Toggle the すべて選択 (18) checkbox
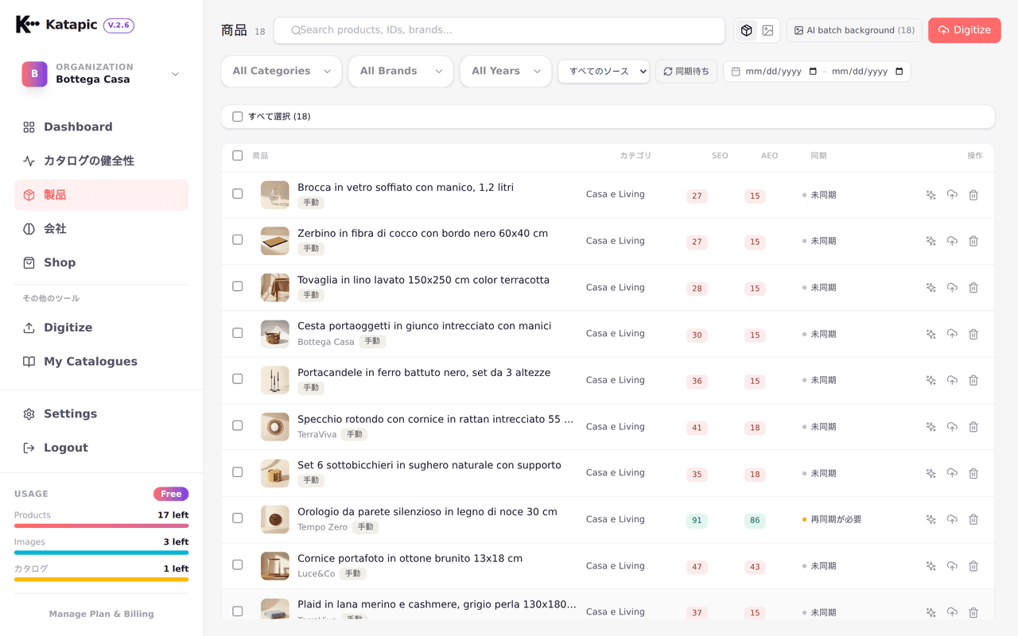Viewport: 1018px width, 636px height. coord(237,117)
